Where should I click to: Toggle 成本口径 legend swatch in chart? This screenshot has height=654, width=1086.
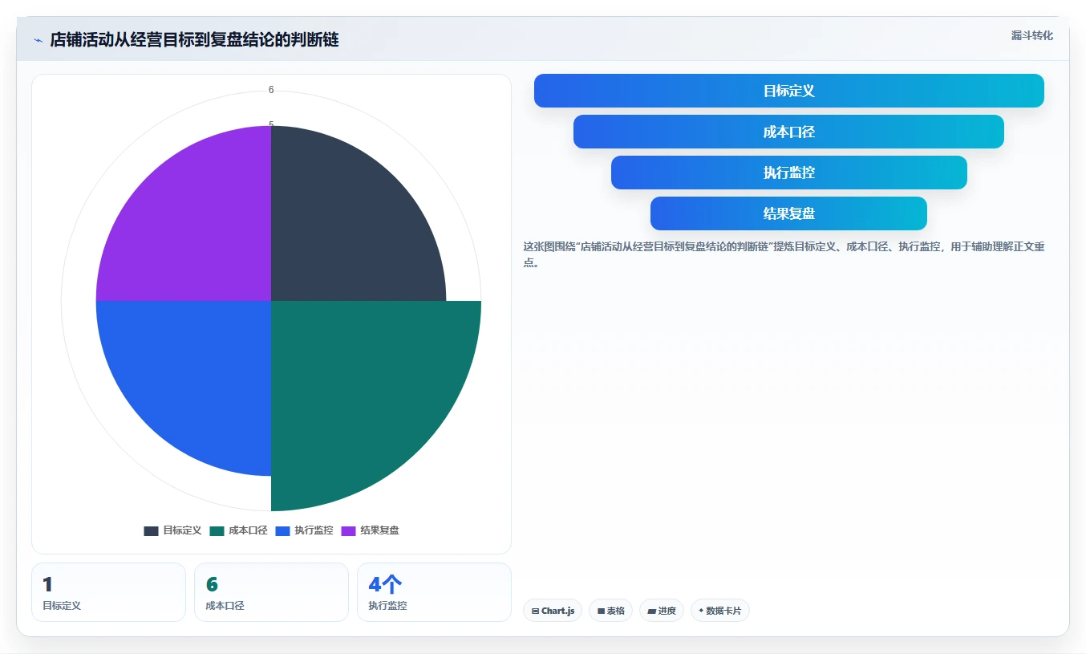(217, 530)
